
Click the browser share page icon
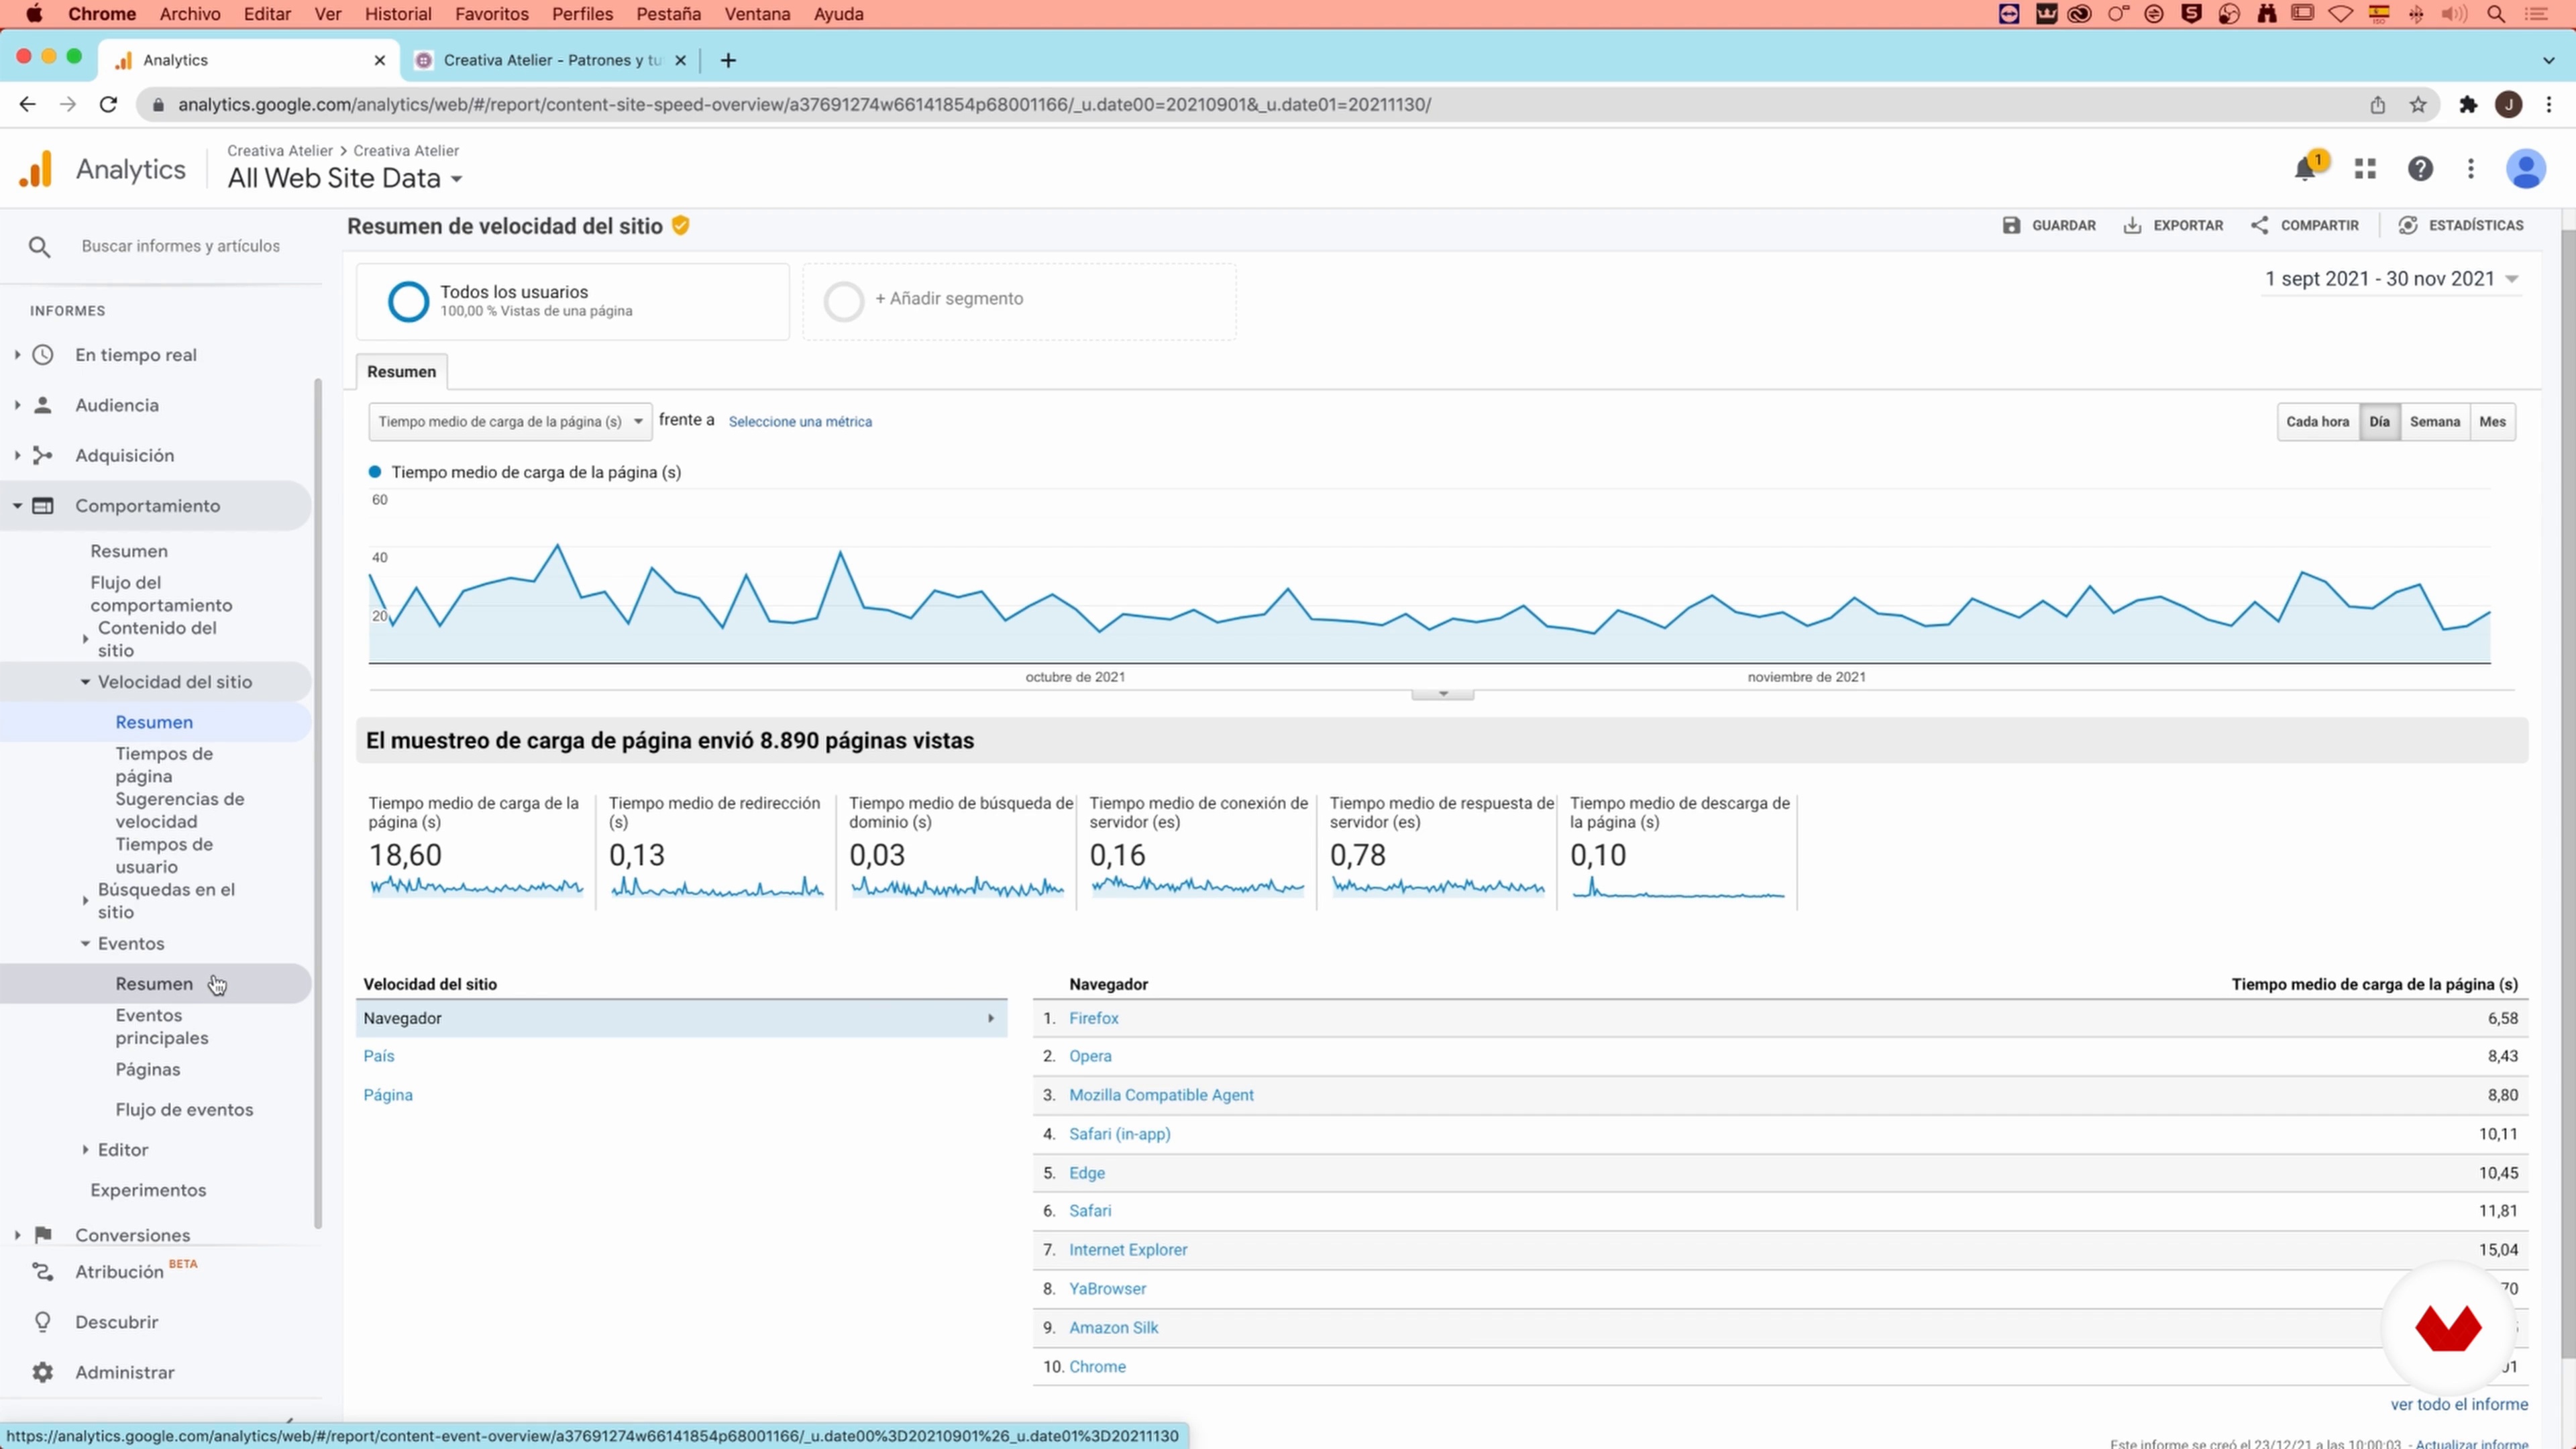click(x=2378, y=104)
